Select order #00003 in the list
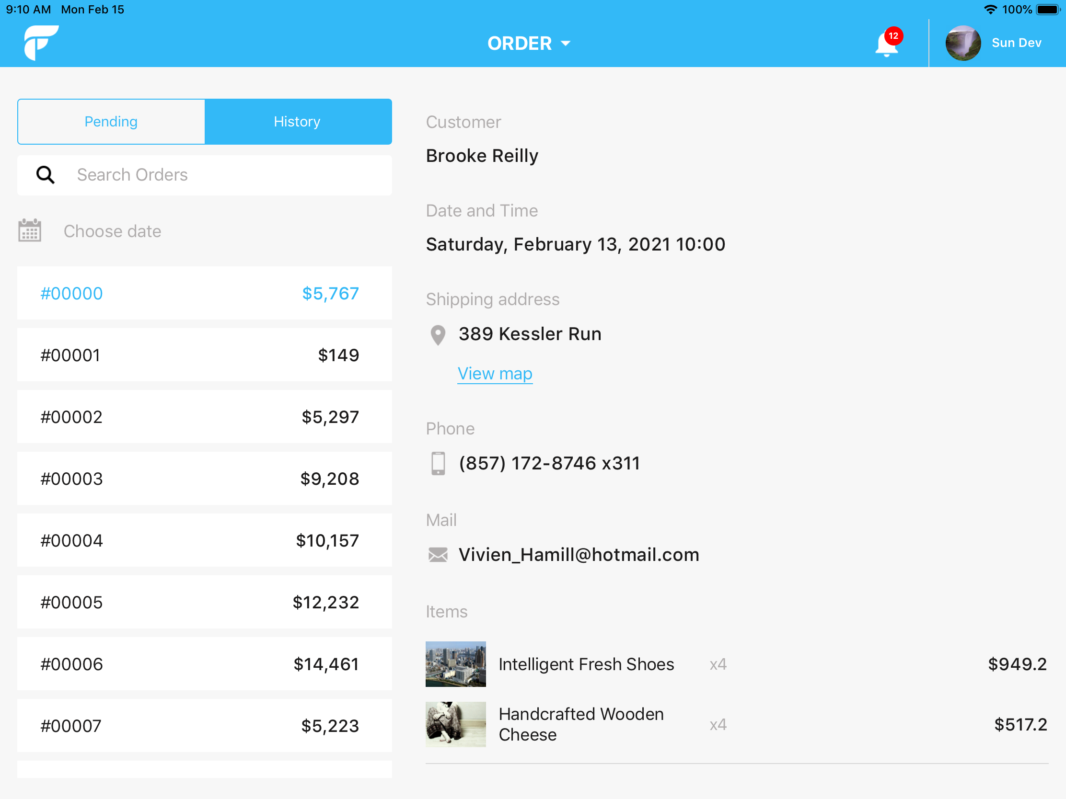The height and width of the screenshot is (799, 1066). click(x=204, y=479)
